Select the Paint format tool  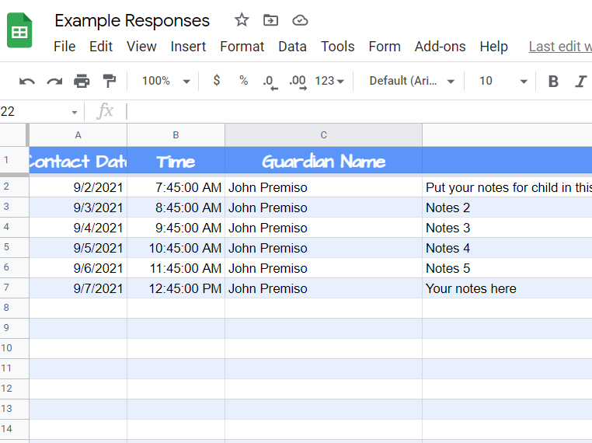[x=109, y=81]
